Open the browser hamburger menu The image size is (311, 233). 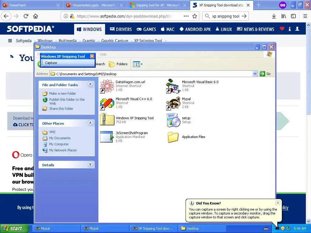tap(305, 16)
